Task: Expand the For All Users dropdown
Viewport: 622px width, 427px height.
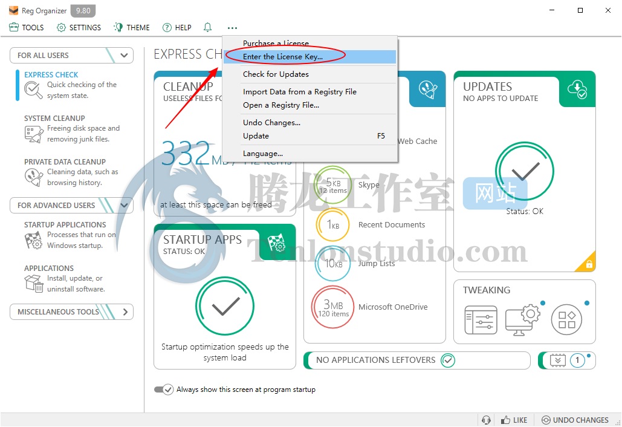Action: (x=125, y=55)
